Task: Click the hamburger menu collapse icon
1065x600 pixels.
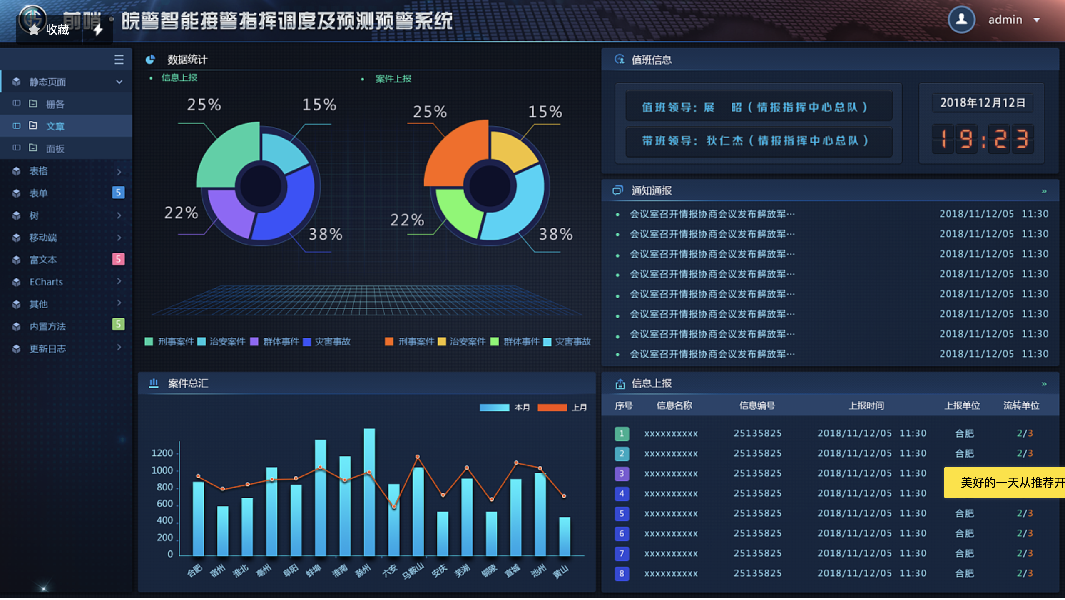Action: pyautogui.click(x=119, y=60)
